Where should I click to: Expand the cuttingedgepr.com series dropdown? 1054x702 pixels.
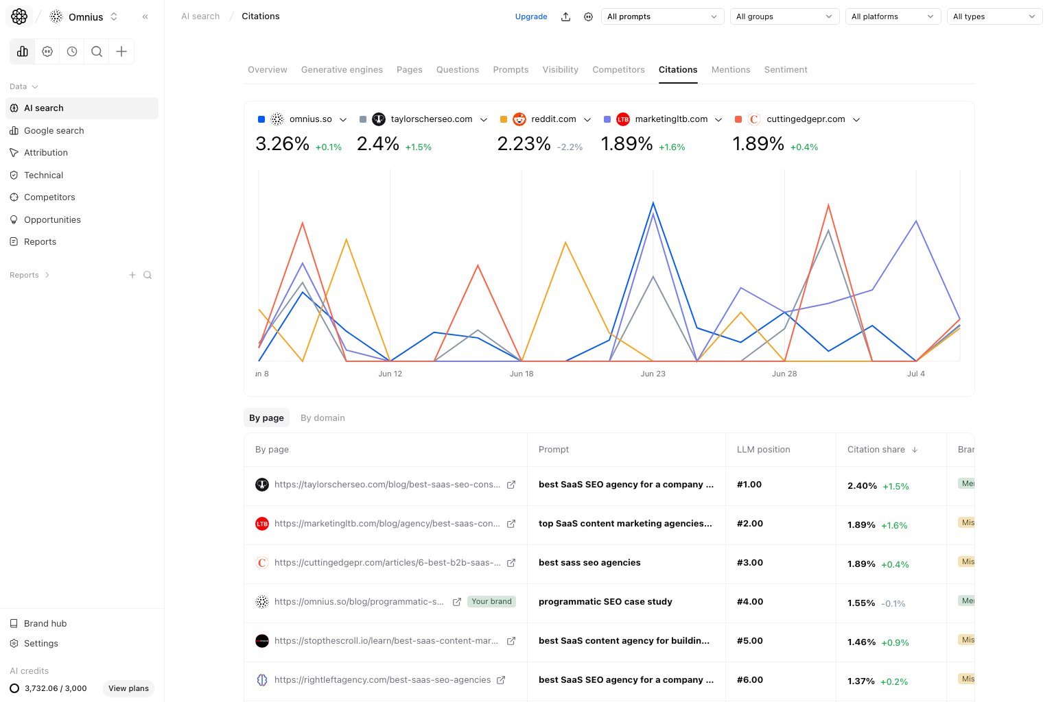856,119
